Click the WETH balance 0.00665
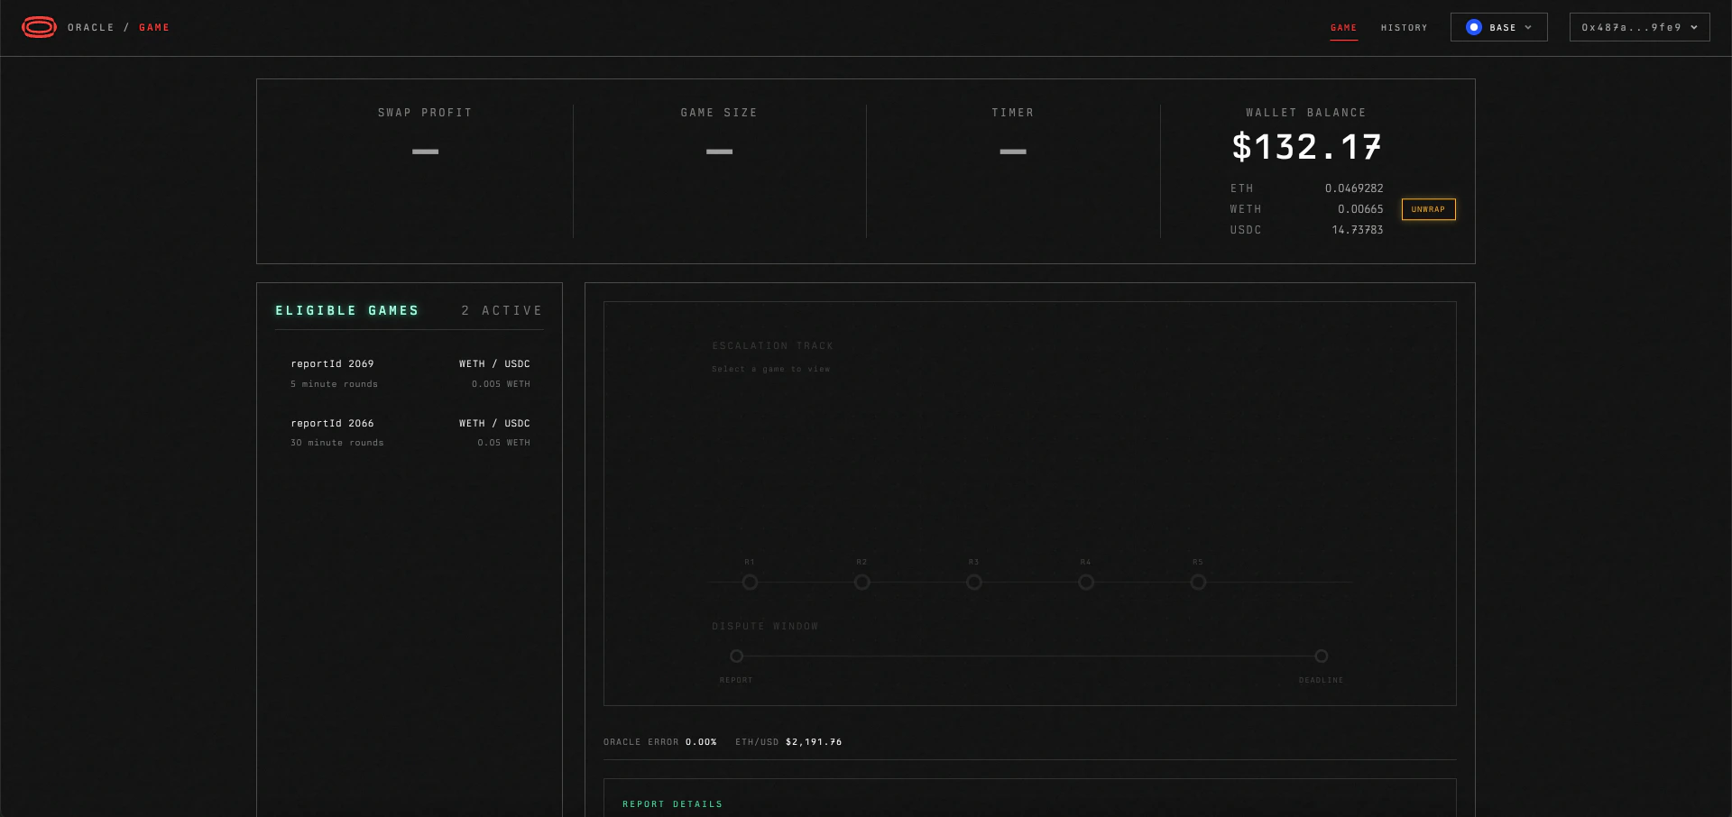Screen dimensions: 1732x817 (1360, 209)
